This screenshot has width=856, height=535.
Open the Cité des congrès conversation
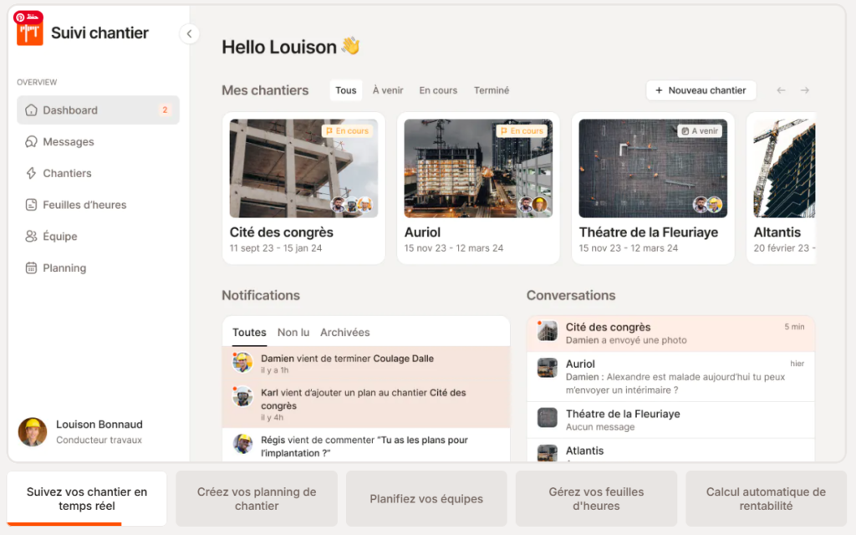(x=671, y=334)
